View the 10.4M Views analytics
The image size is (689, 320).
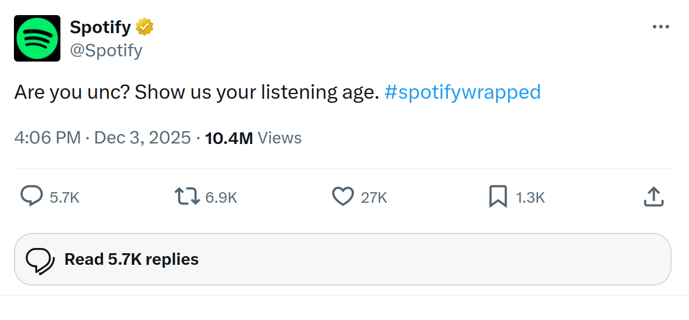point(253,138)
